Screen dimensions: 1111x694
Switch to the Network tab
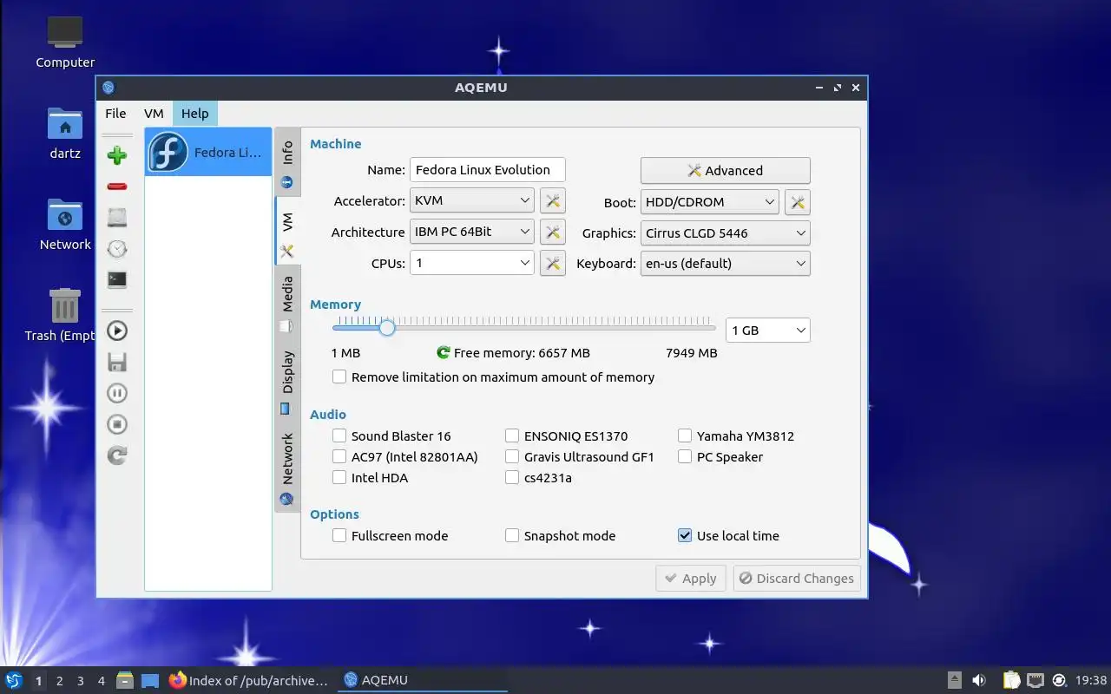(x=287, y=468)
